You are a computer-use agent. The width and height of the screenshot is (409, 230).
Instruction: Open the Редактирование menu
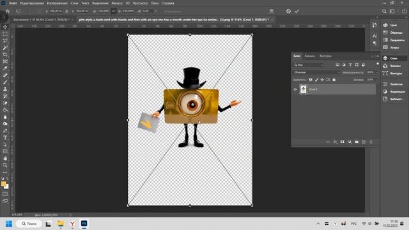coord(31,3)
